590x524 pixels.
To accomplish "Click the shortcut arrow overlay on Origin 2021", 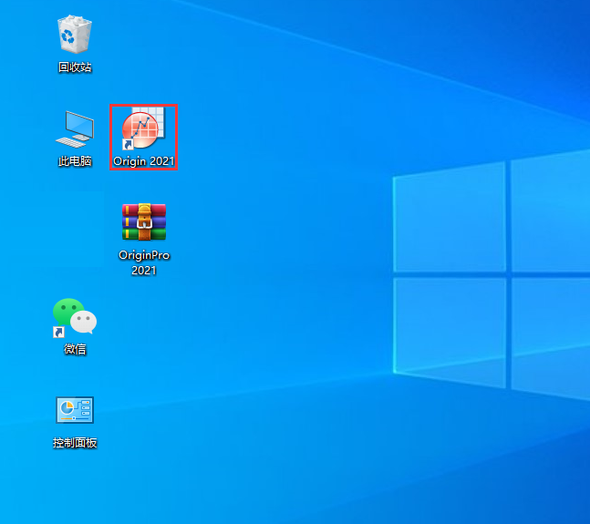I will pos(129,144).
